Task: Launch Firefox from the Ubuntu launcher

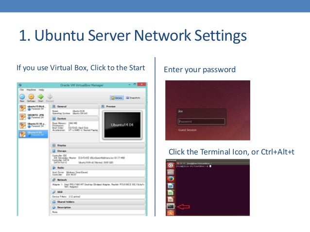Action: (x=171, y=179)
